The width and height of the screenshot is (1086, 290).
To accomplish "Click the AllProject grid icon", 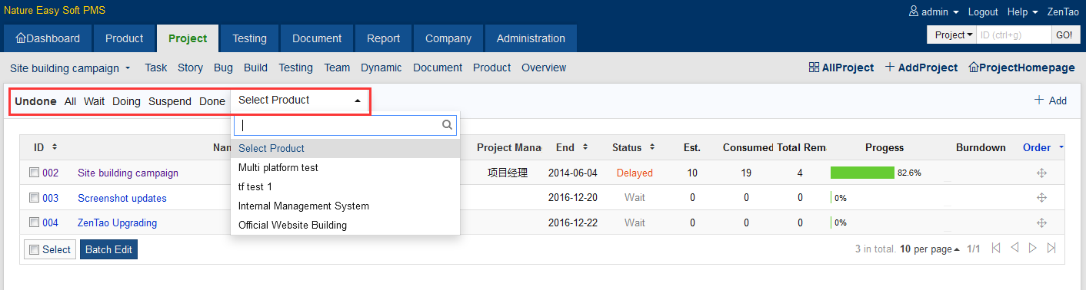I will pos(814,68).
